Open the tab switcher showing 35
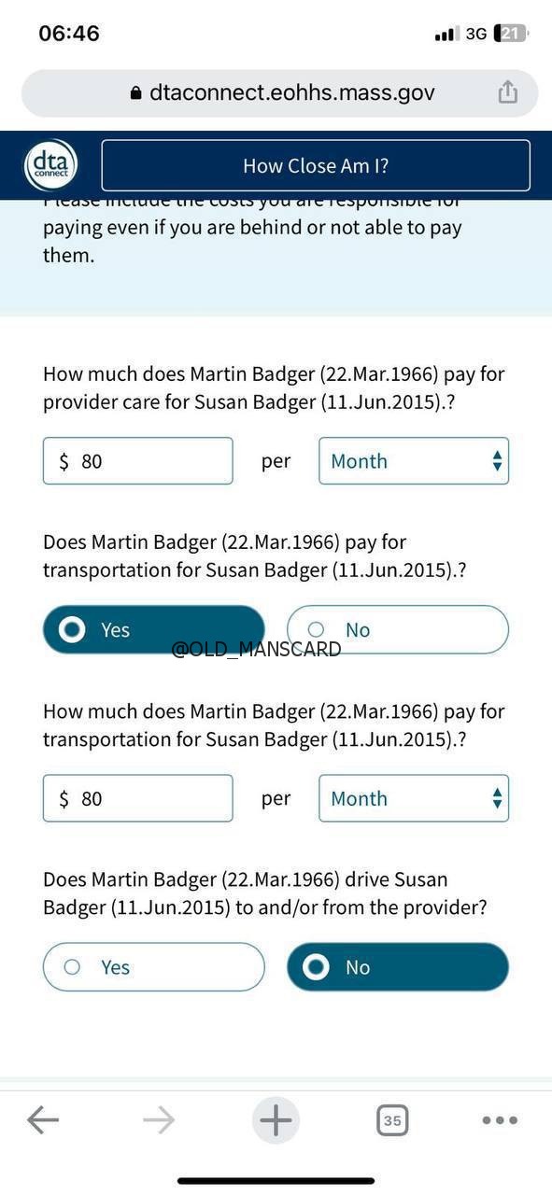 (x=393, y=1119)
